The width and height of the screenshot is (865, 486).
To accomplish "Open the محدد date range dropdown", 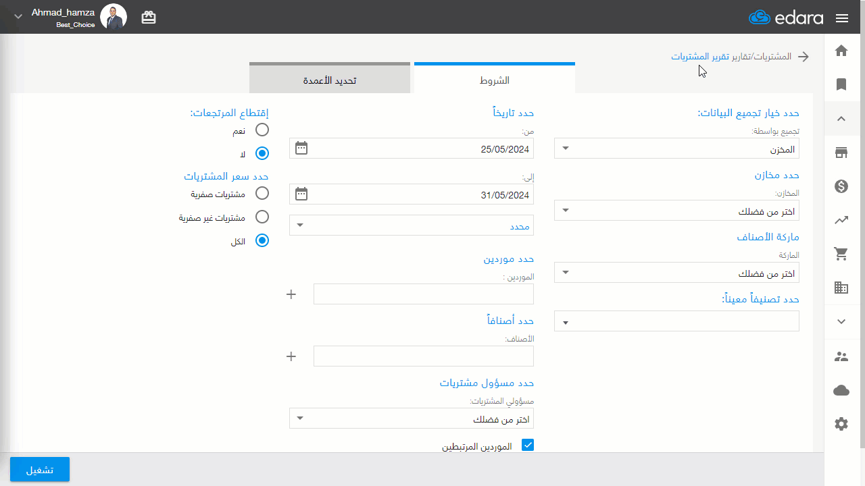I will click(412, 225).
